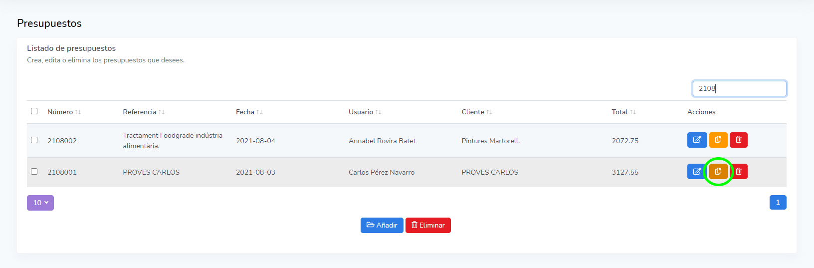814x268 pixels.
Task: Edit budget 2108001 with the blue pencil icon
Action: pyautogui.click(x=697, y=172)
